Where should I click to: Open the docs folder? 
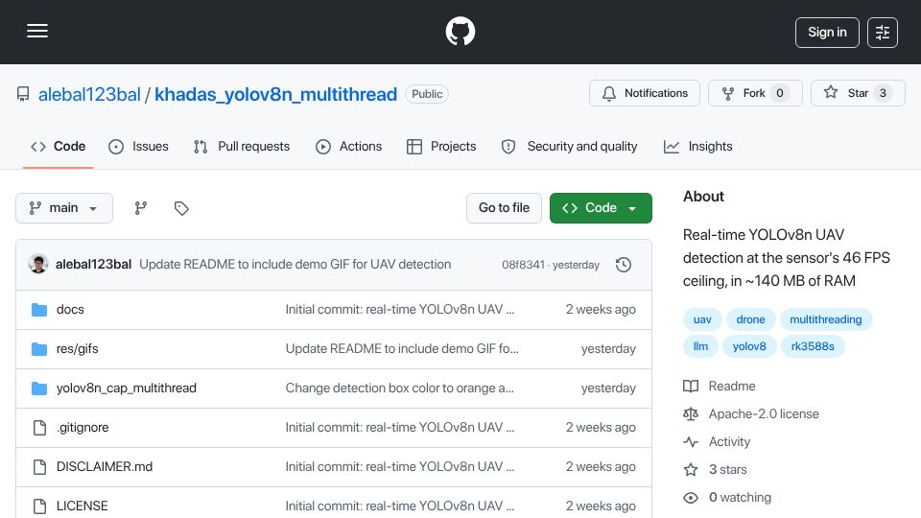[70, 310]
